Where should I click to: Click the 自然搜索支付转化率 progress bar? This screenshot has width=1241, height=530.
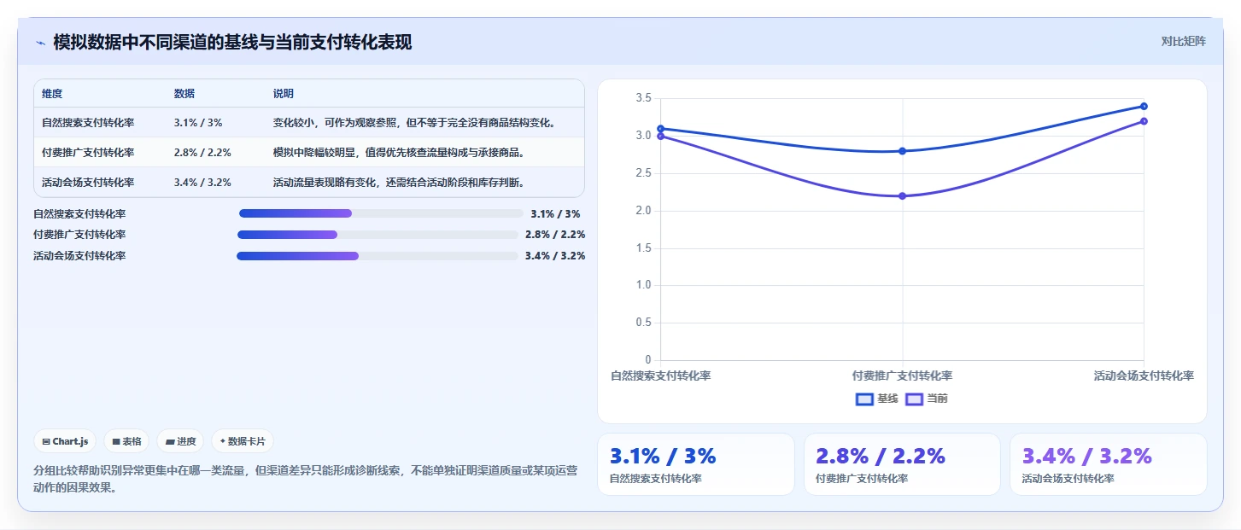pos(381,213)
